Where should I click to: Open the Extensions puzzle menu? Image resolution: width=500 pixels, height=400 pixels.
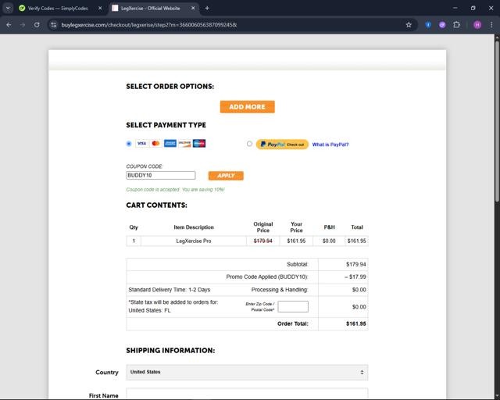pyautogui.click(x=456, y=24)
